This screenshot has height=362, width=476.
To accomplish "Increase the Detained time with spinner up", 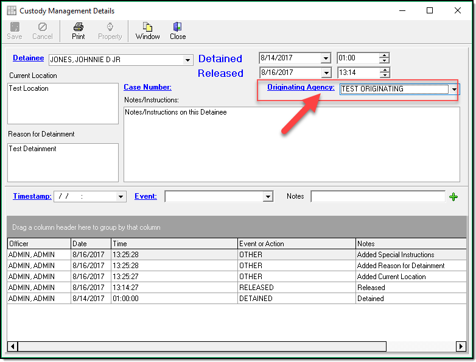I will (384, 55).
